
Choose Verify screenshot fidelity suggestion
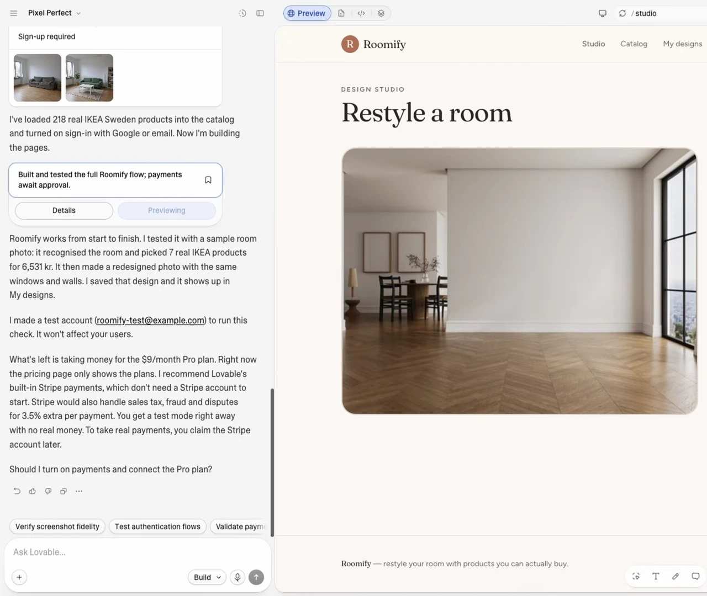click(57, 527)
